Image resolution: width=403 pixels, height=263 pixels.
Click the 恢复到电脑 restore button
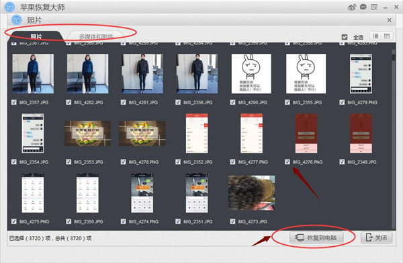[316, 237]
